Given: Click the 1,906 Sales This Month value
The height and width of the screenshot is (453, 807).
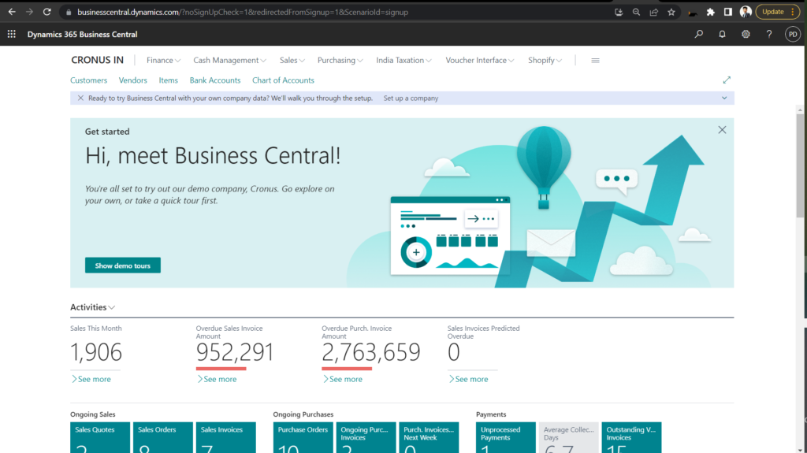Looking at the screenshot, I should tap(96, 352).
